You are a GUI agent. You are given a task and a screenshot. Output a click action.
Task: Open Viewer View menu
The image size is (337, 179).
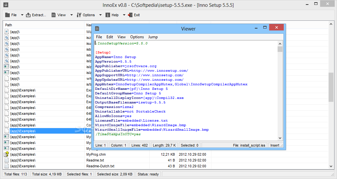click(121, 37)
